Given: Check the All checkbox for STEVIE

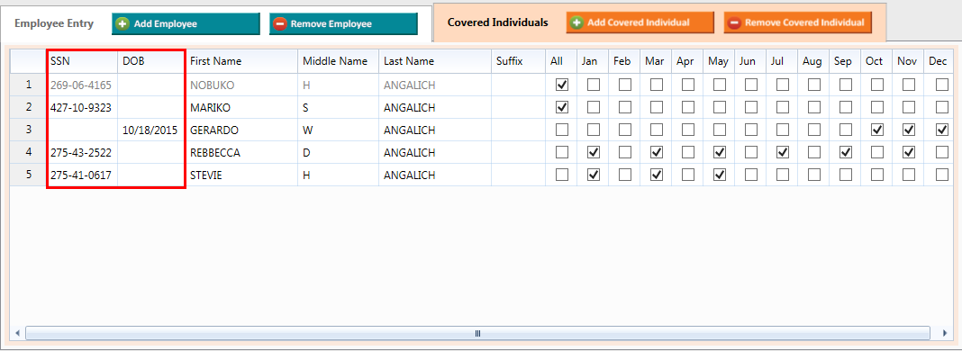Looking at the screenshot, I should pyautogui.click(x=561, y=175).
